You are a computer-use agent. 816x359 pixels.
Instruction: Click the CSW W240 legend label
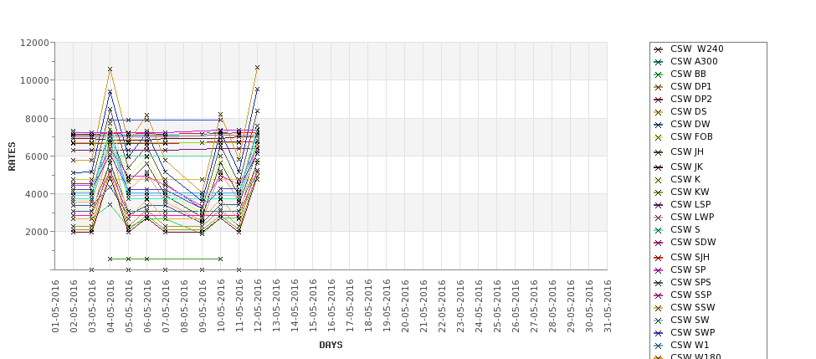point(696,49)
